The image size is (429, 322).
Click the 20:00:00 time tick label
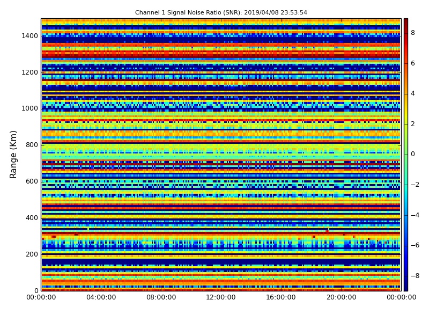point(341,297)
